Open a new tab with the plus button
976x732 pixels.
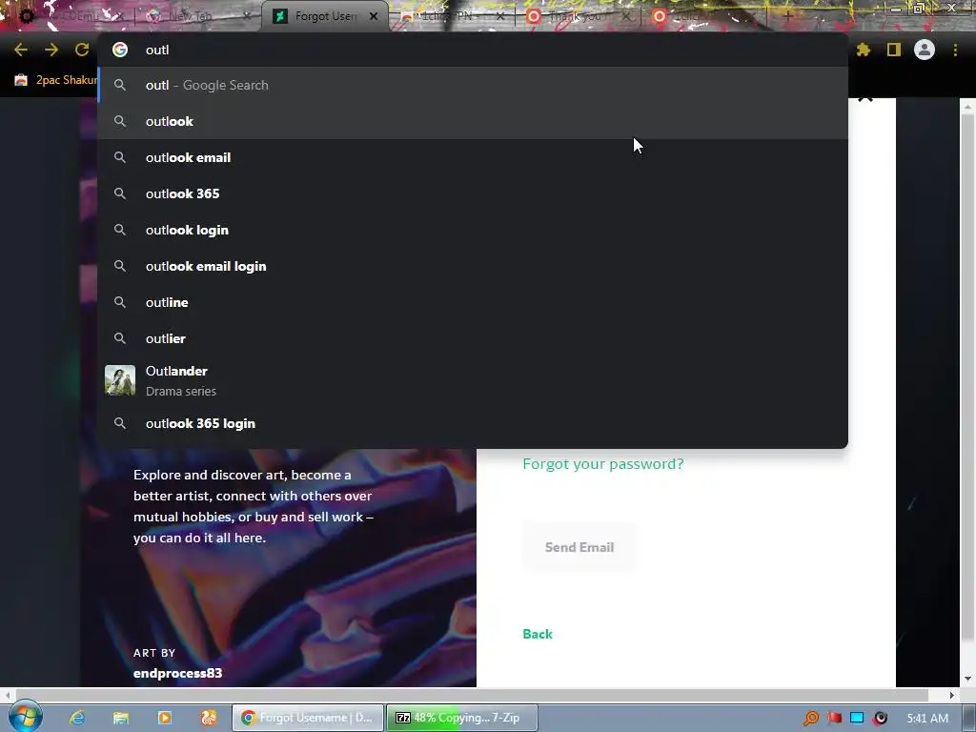click(x=787, y=16)
